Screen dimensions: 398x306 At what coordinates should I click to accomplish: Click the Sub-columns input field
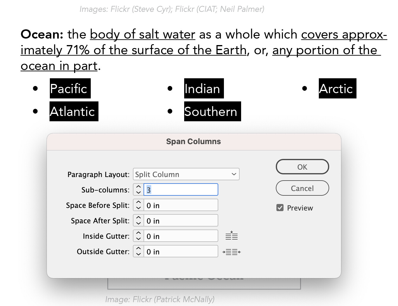181,189
